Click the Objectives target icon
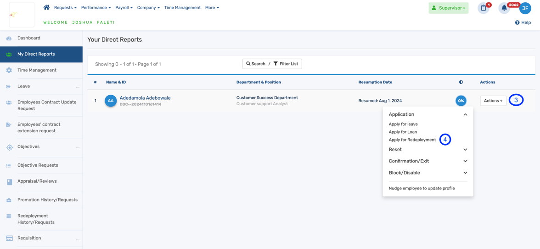 pos(10,148)
